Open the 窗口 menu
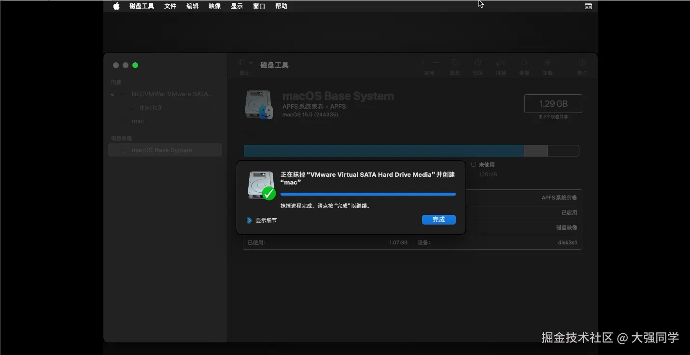The height and width of the screenshot is (355, 690). (x=259, y=6)
